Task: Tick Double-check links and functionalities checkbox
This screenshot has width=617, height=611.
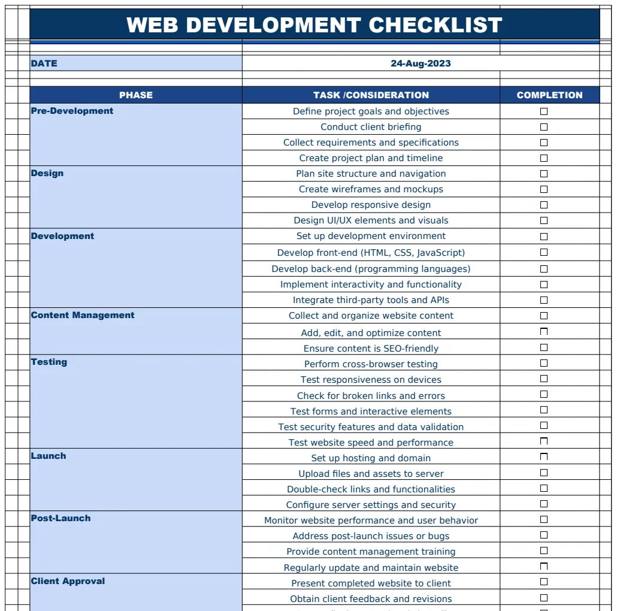Action: (544, 488)
